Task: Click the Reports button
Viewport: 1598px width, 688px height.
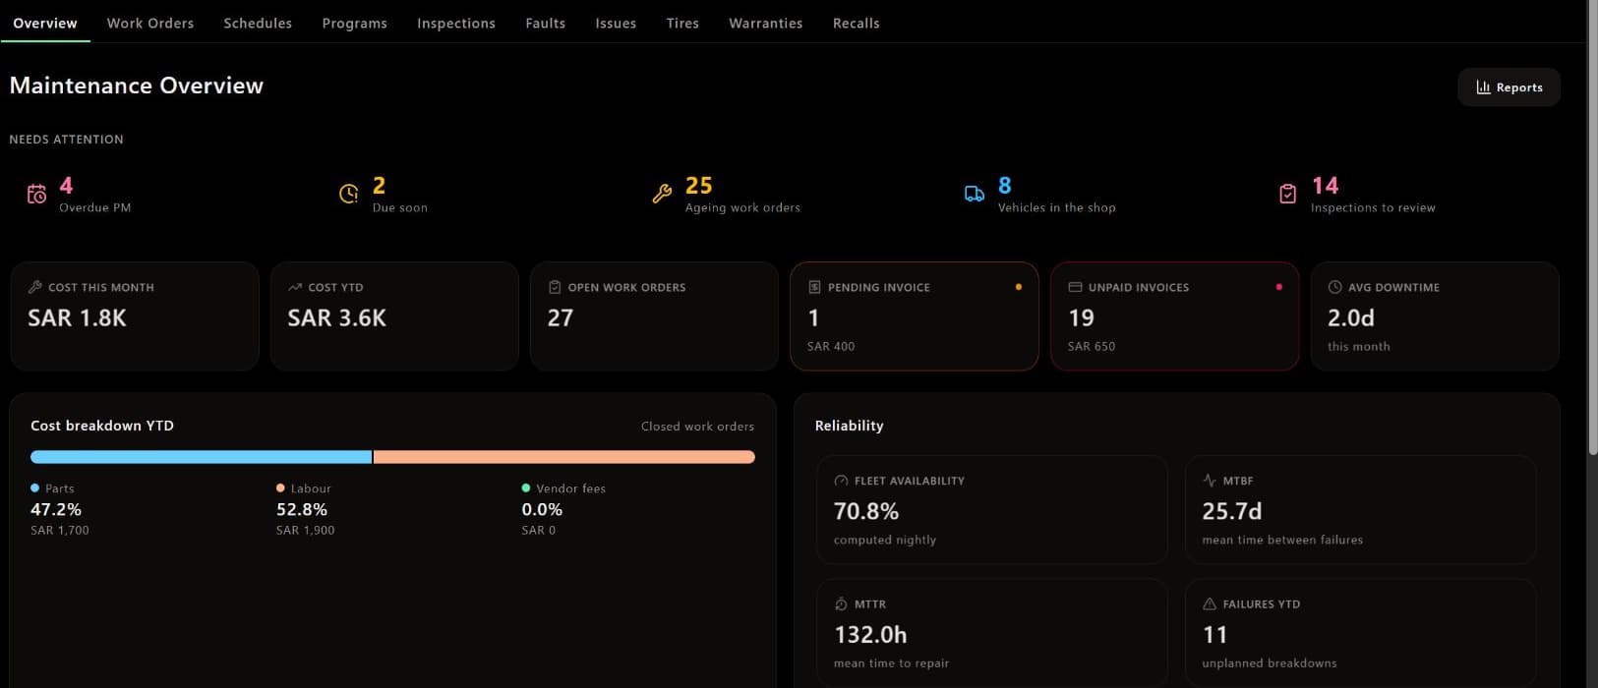Action: tap(1509, 87)
